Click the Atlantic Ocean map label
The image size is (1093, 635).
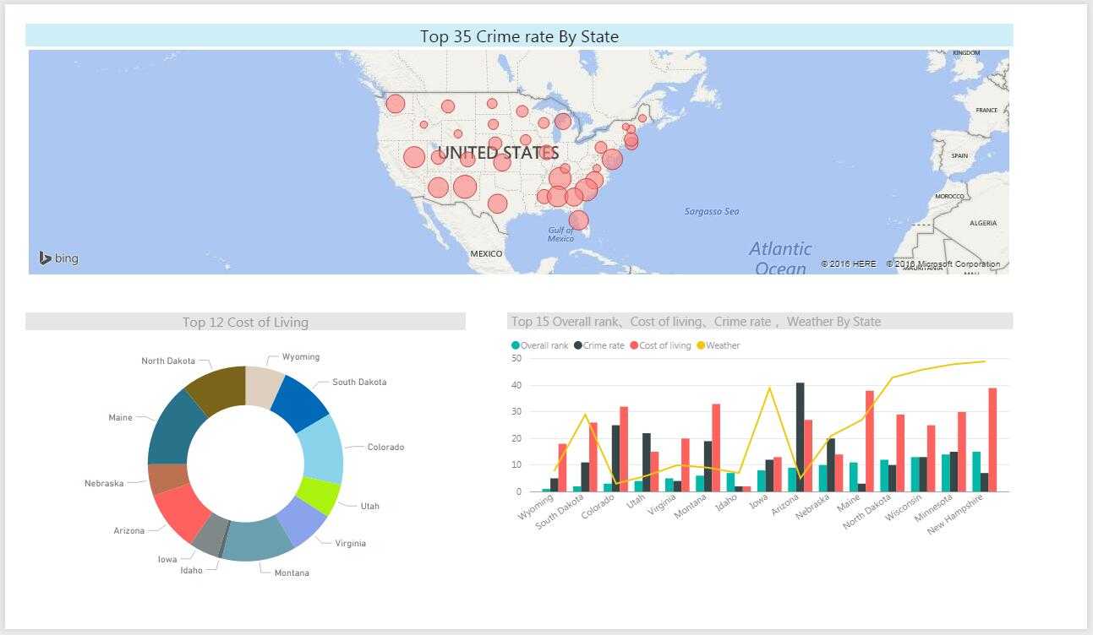pos(780,258)
